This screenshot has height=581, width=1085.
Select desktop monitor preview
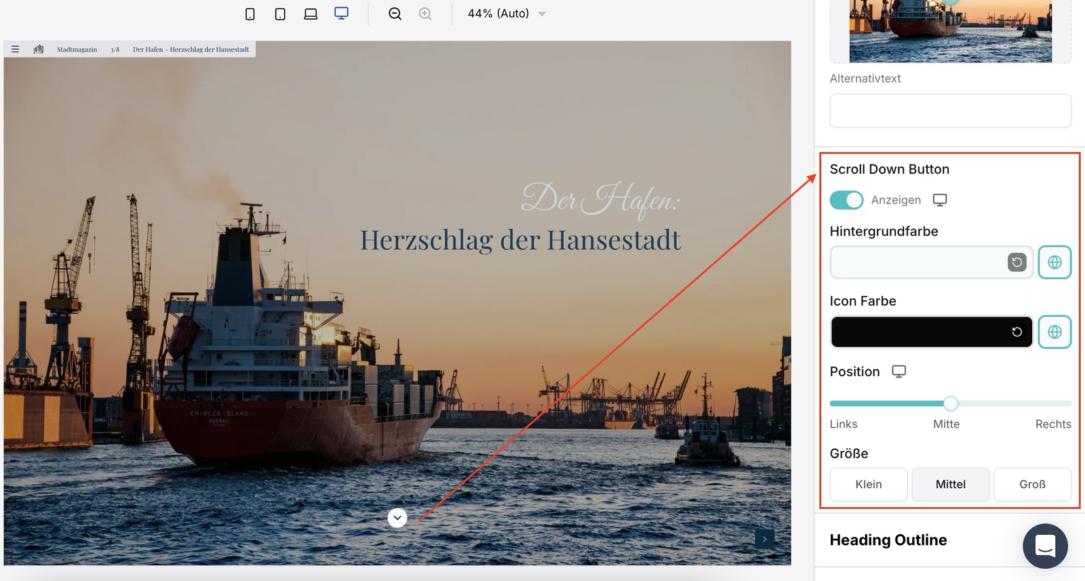(x=341, y=14)
